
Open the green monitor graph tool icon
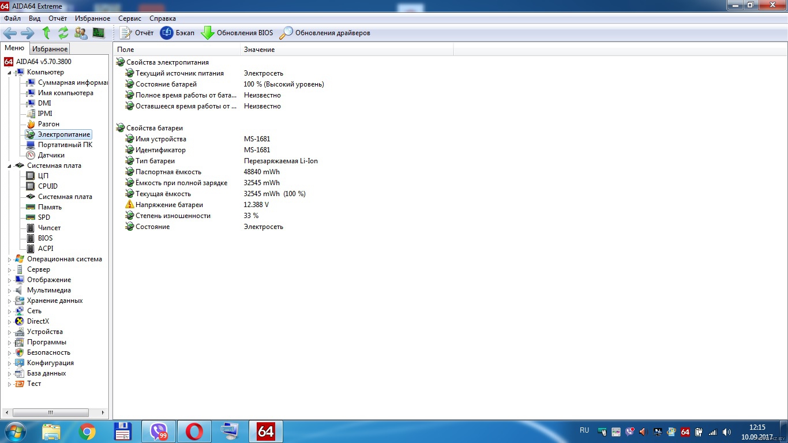click(99, 33)
